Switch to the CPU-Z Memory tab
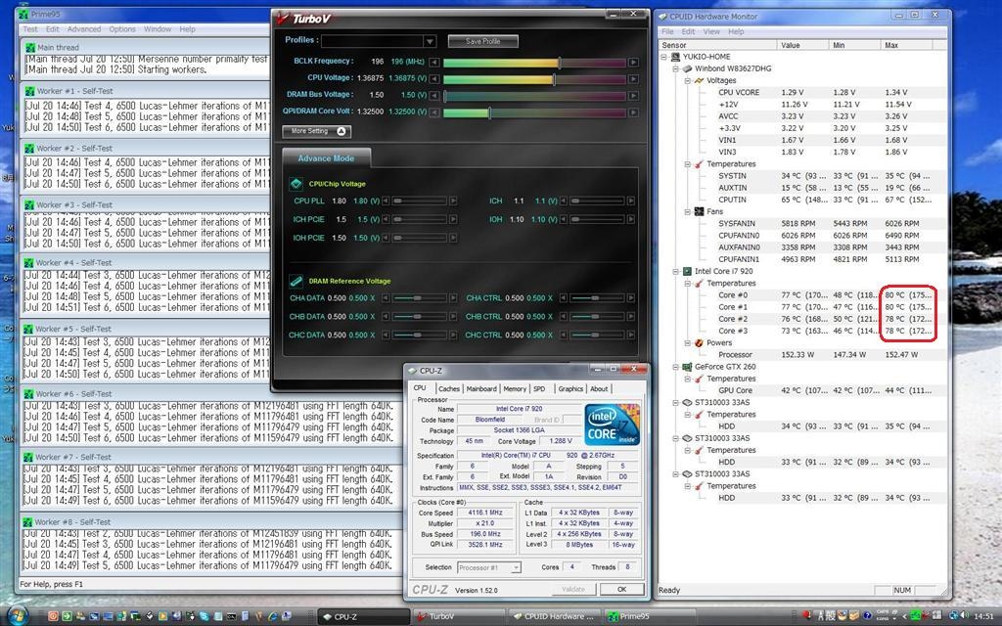 tap(515, 388)
